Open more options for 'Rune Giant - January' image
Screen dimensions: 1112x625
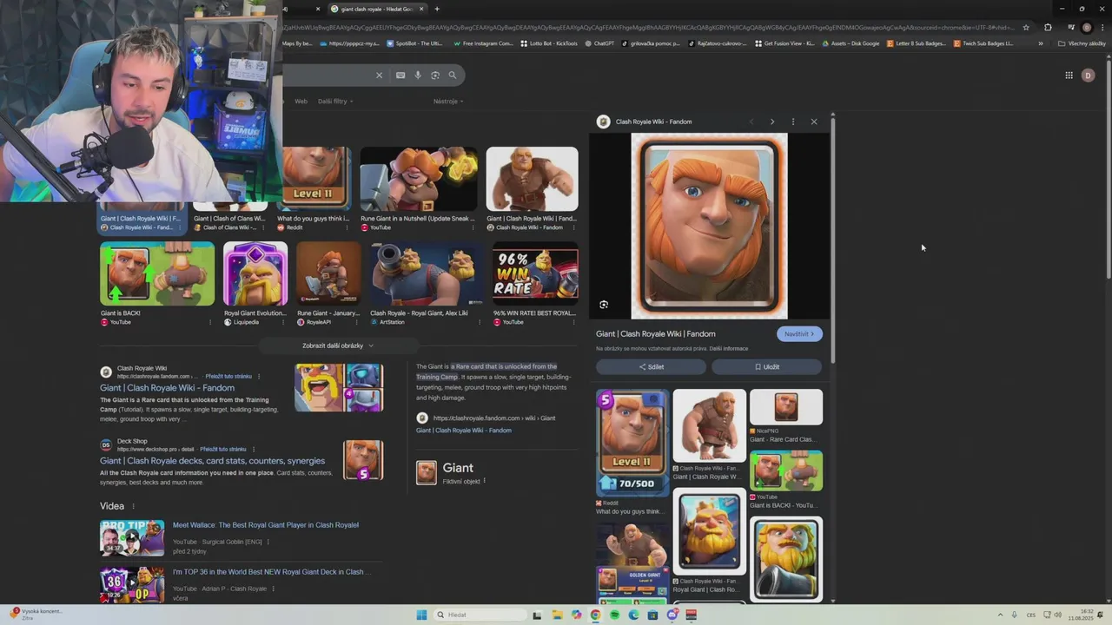[x=358, y=322]
